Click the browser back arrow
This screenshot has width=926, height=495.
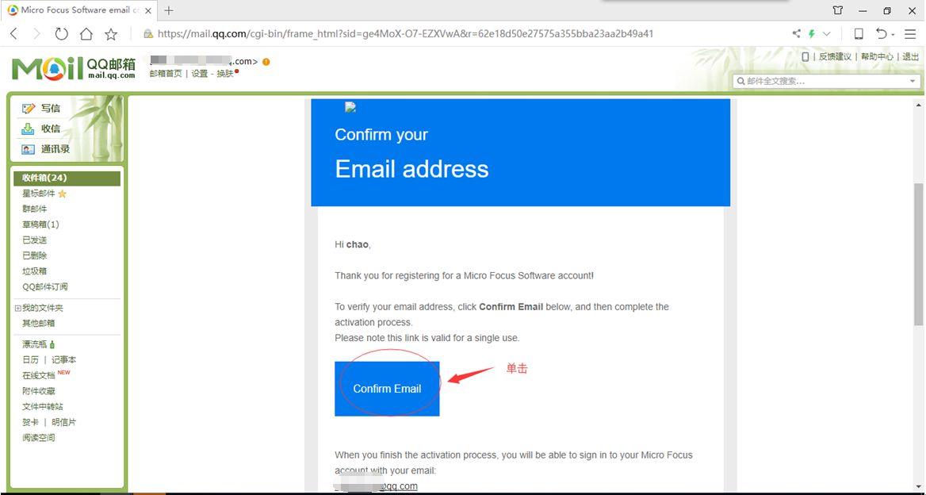[x=13, y=34]
